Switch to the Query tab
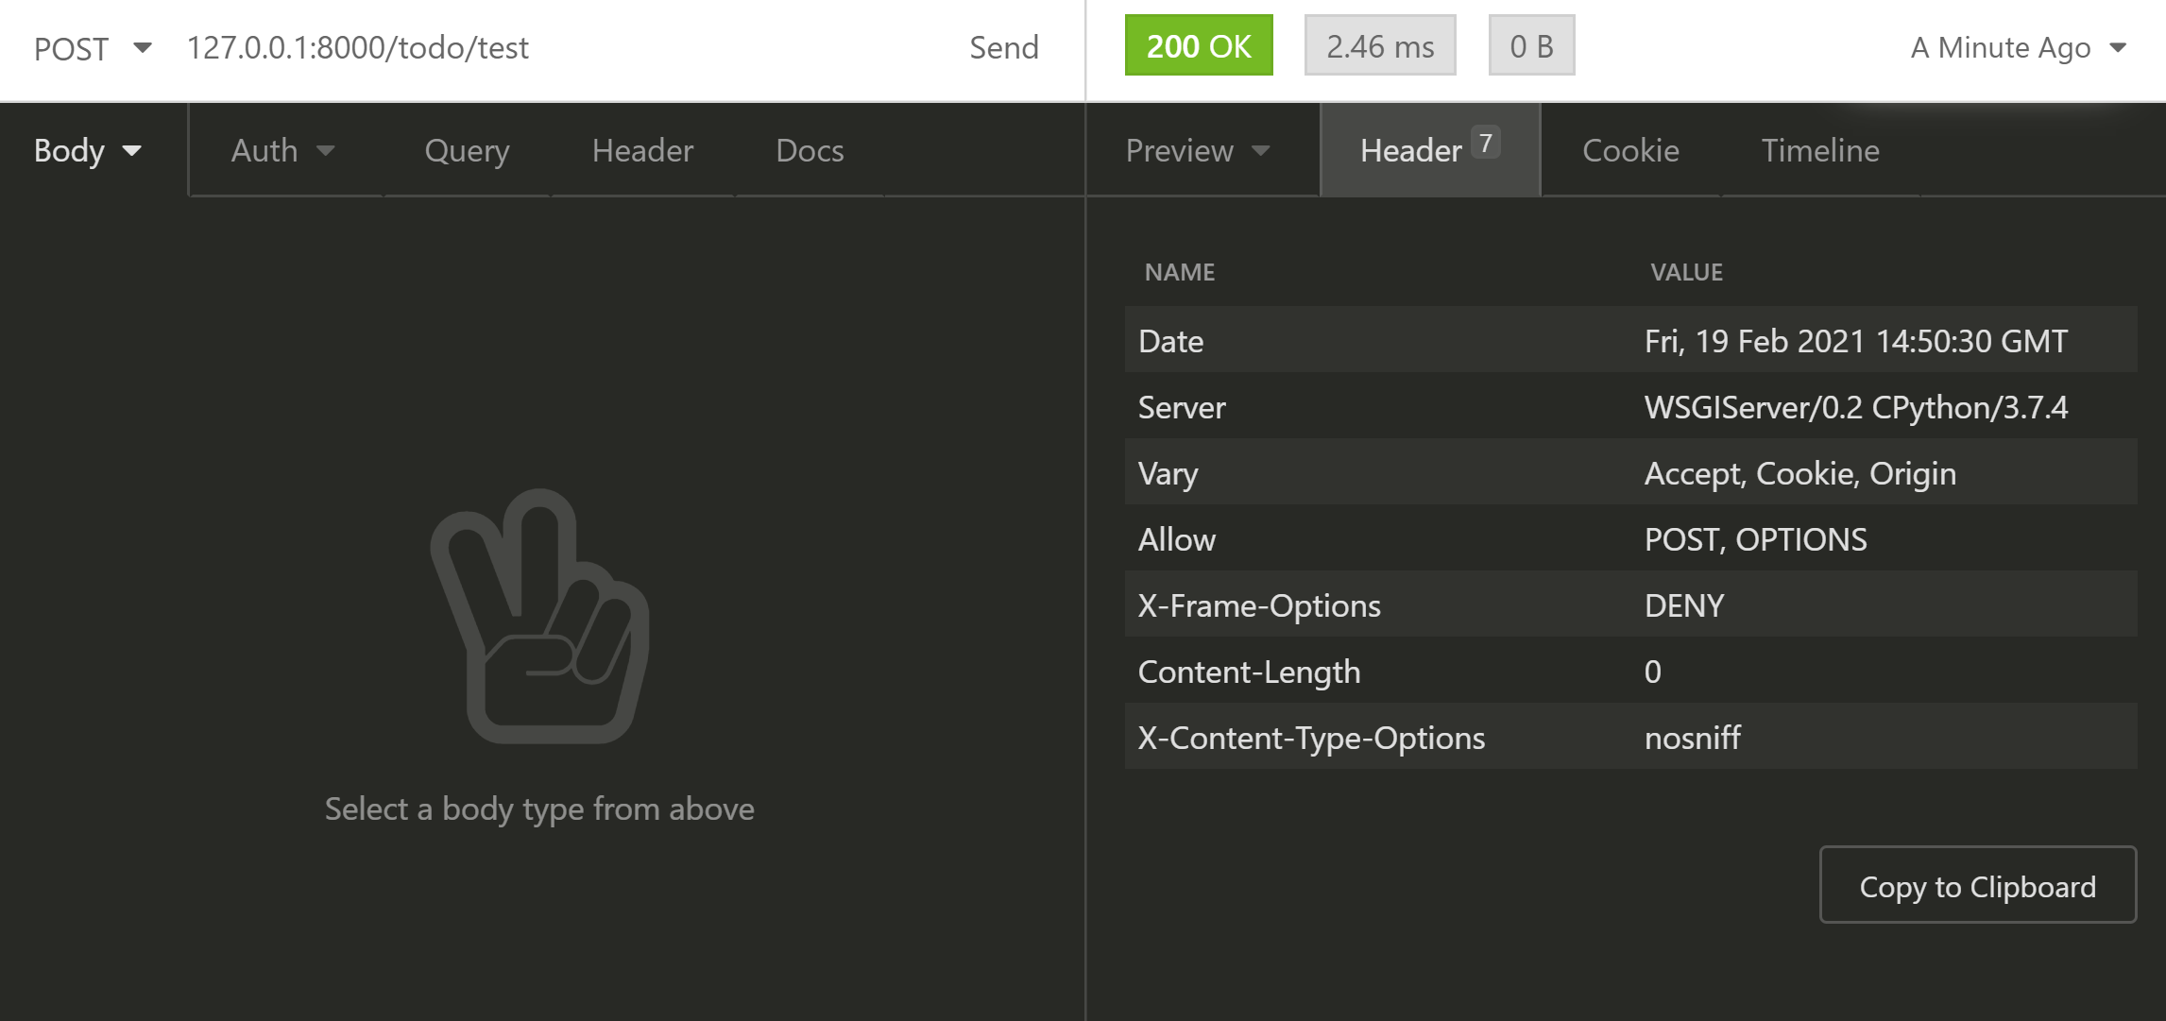 (467, 151)
